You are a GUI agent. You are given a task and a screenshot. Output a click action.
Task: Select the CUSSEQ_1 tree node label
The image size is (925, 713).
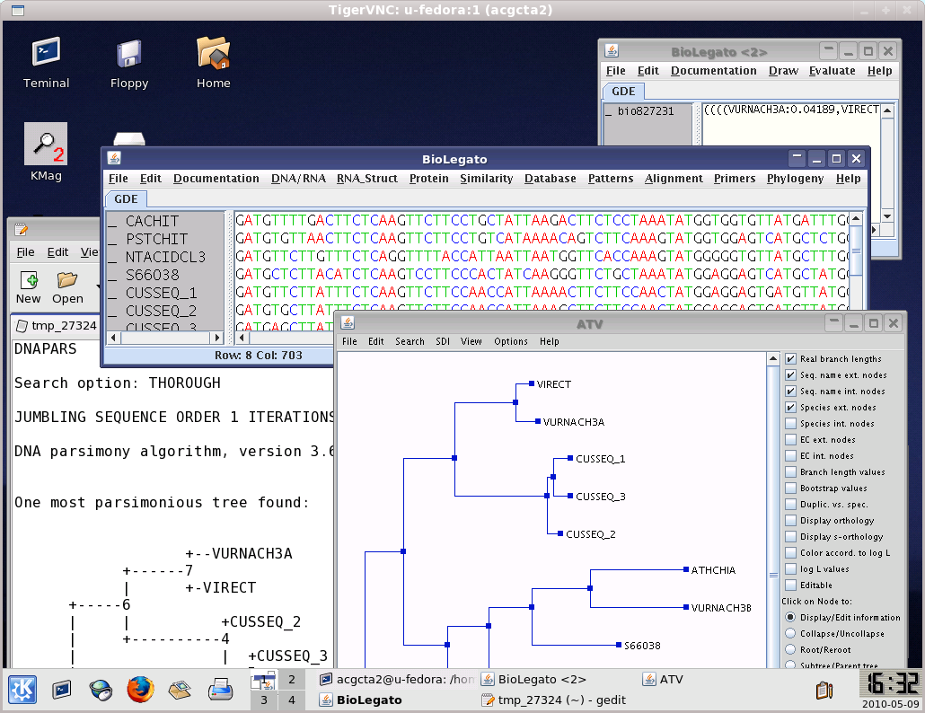tap(600, 459)
